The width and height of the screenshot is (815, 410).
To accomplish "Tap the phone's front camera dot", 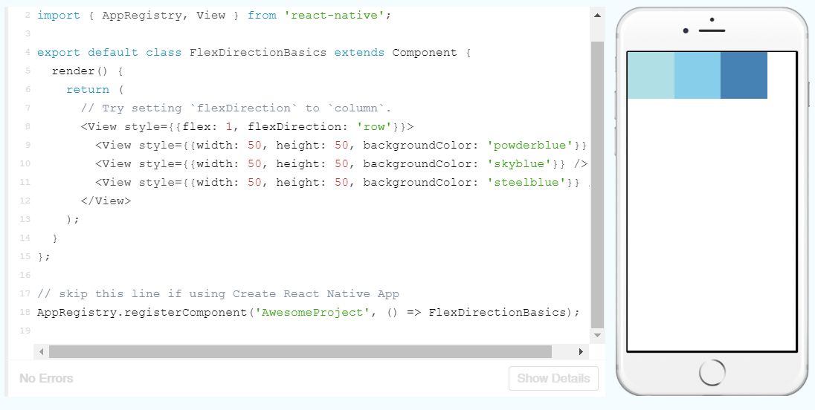I will tap(685, 30).
